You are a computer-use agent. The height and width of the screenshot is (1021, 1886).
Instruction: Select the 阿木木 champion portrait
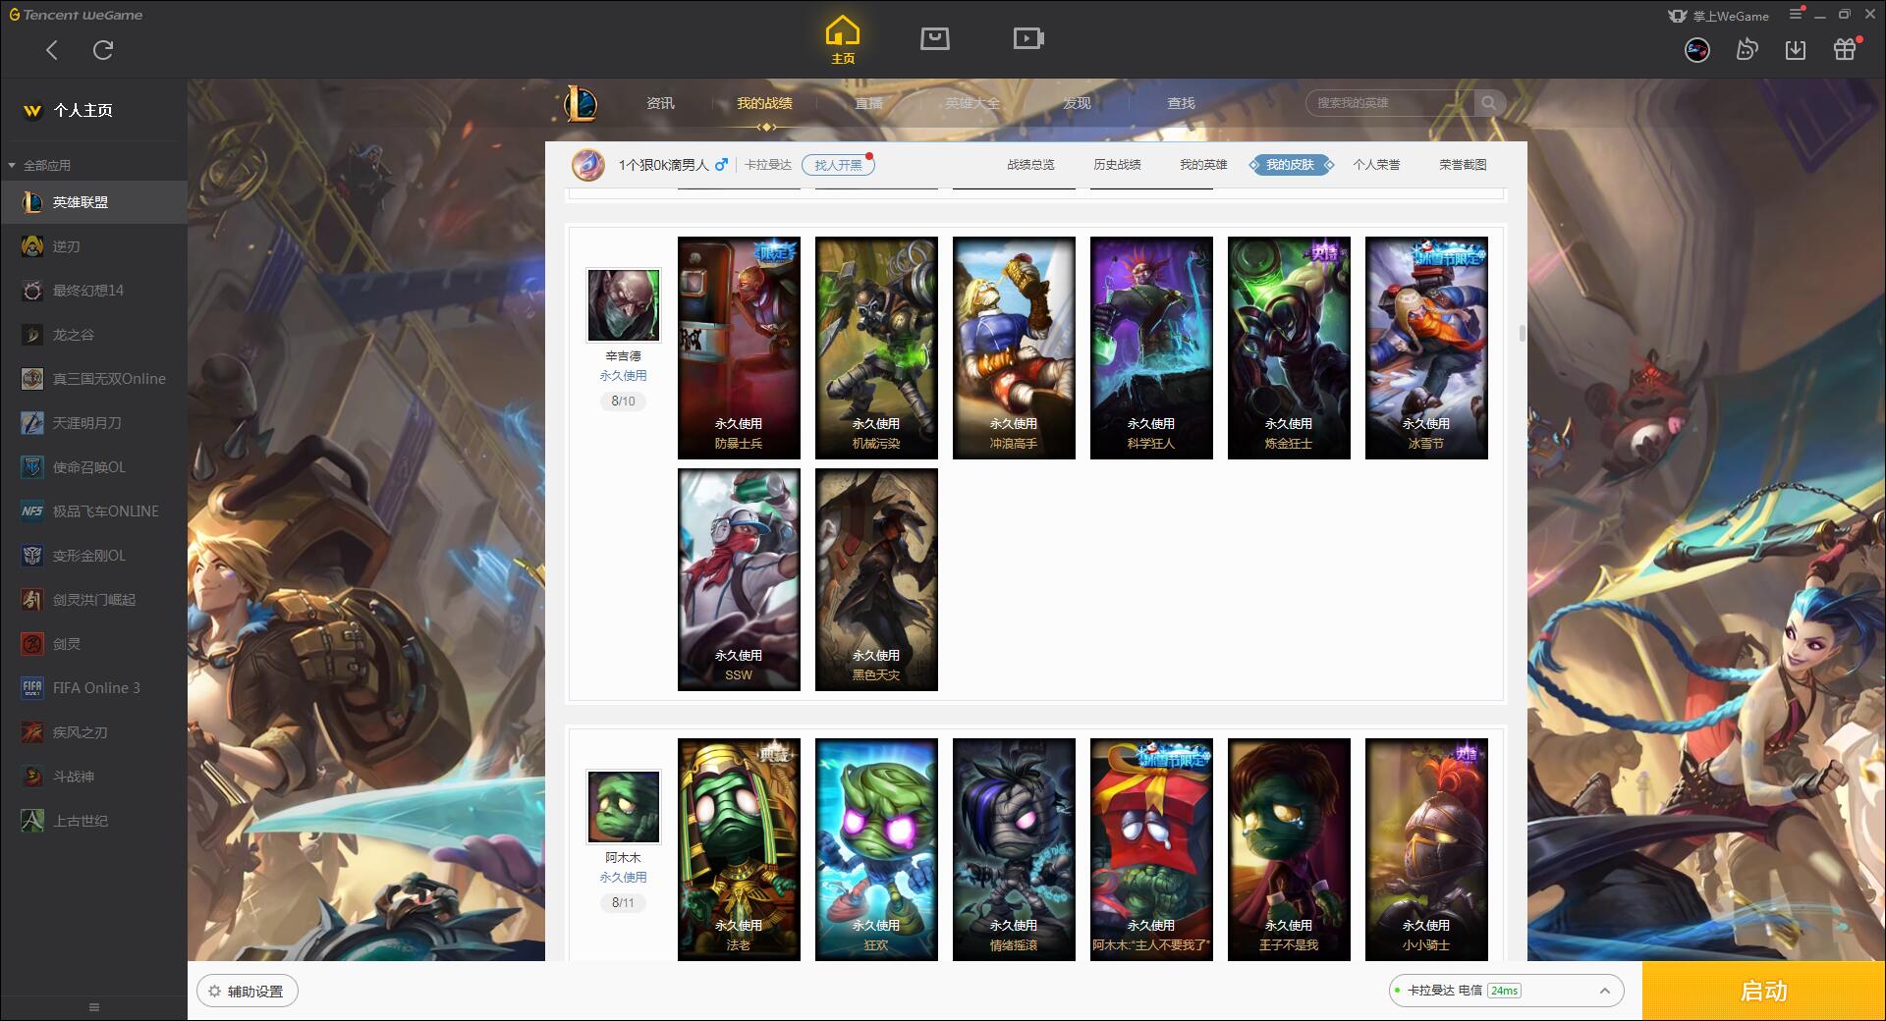624,807
